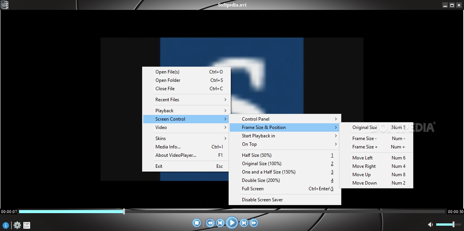The image size is (464, 231).
Task: Choose Move Up in submenu
Action: 376,175
